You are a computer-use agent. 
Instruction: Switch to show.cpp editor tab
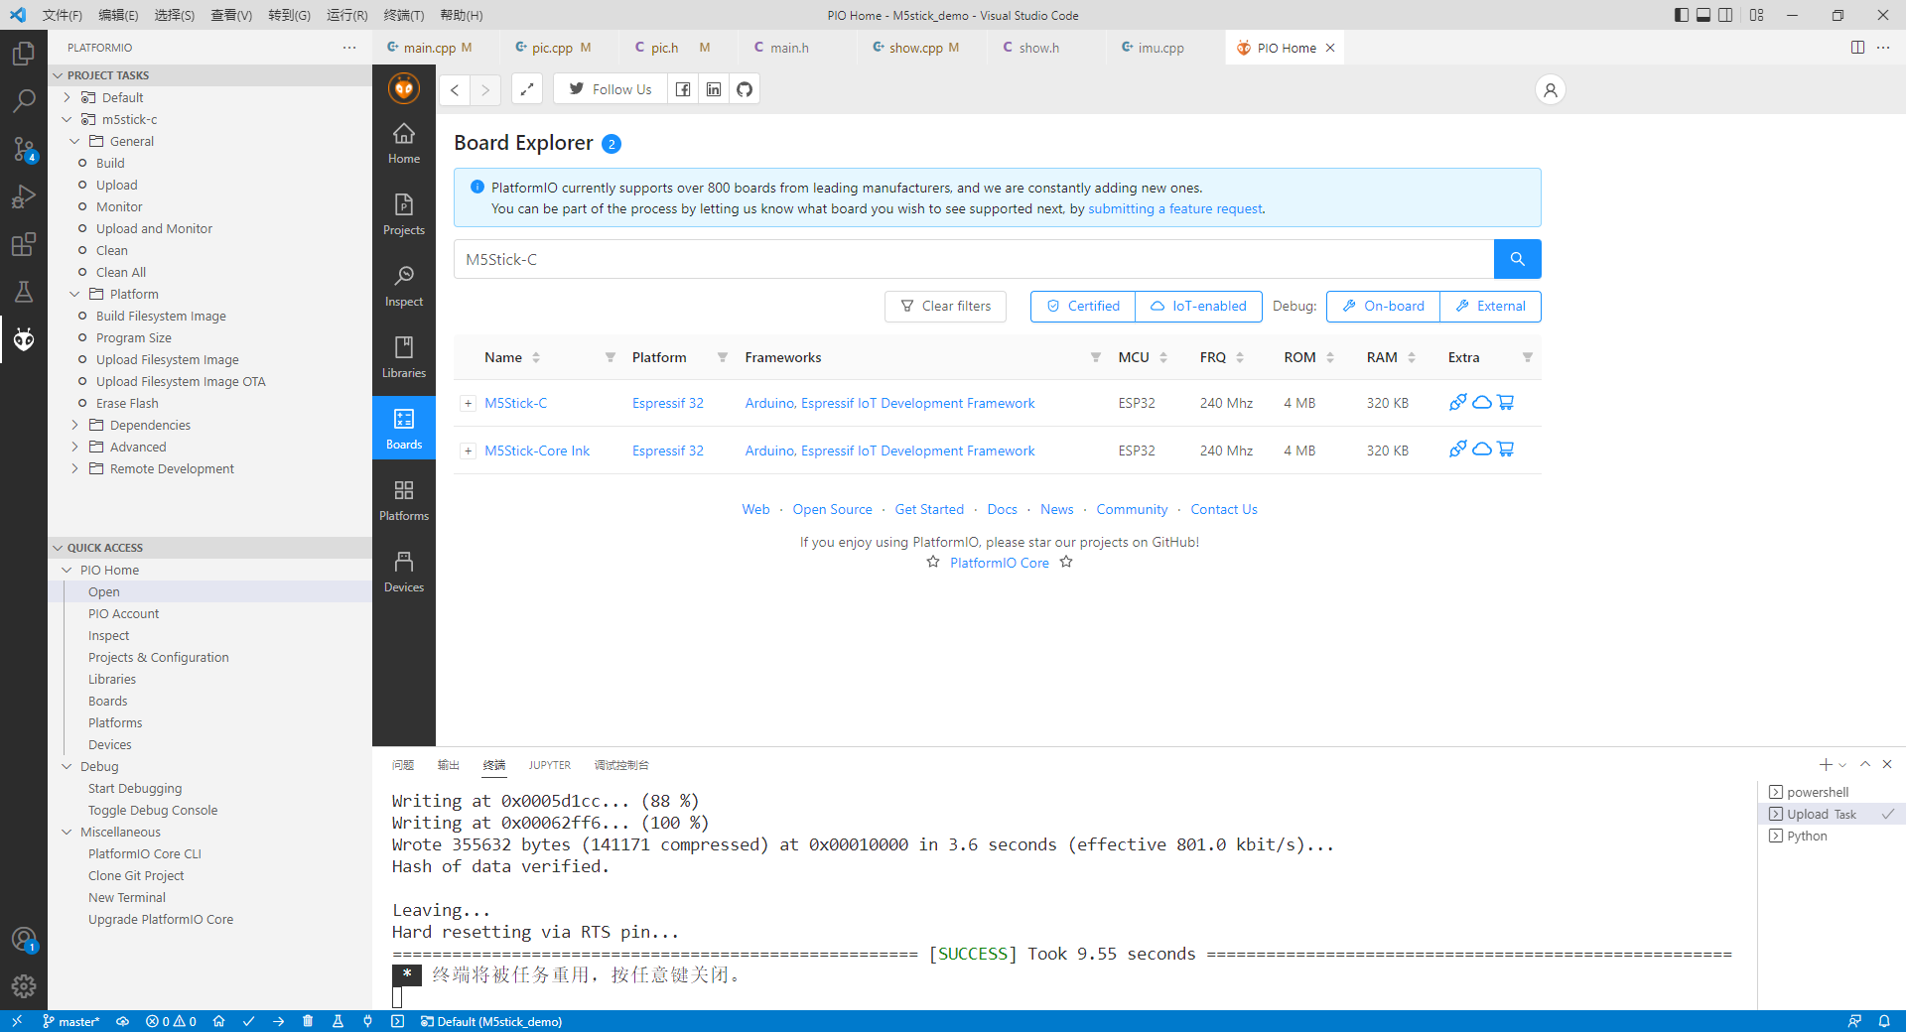tap(916, 48)
